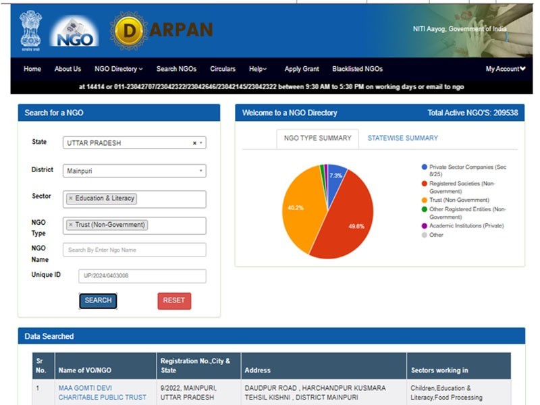
Task: Open the State dropdown arrow
Action: (x=200, y=143)
